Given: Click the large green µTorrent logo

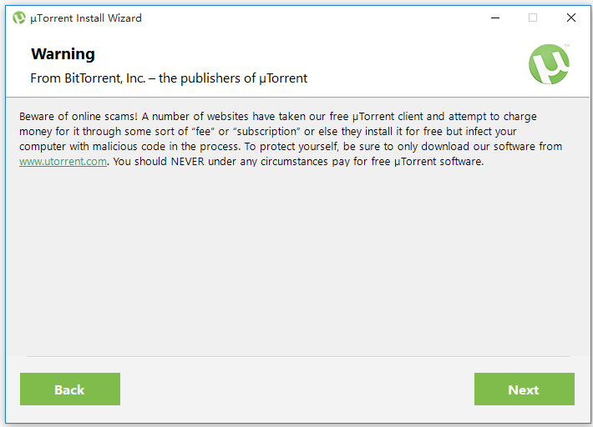Looking at the screenshot, I should (x=549, y=64).
